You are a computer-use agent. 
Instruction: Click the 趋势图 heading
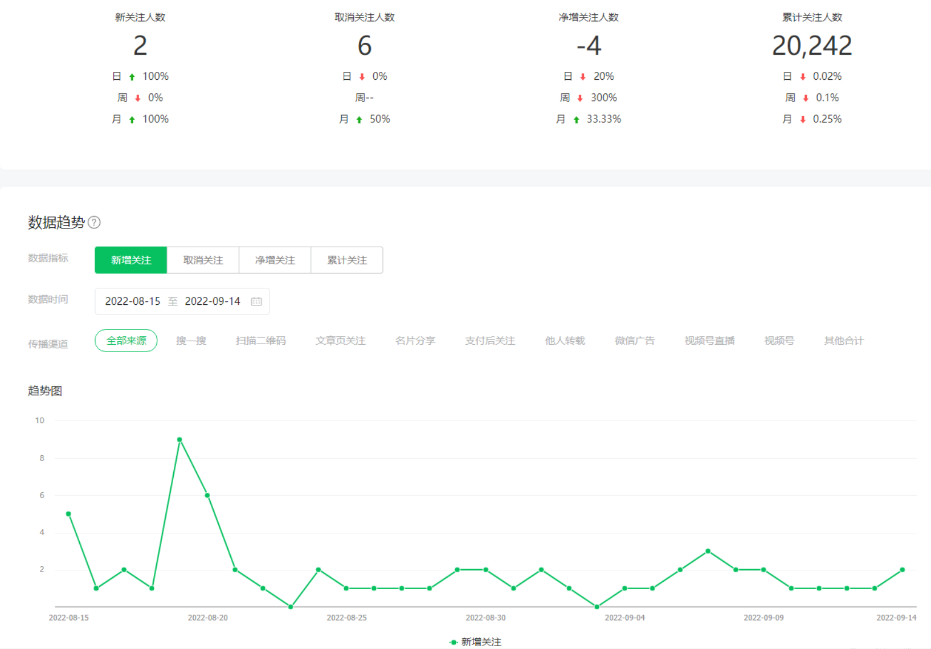(x=45, y=391)
